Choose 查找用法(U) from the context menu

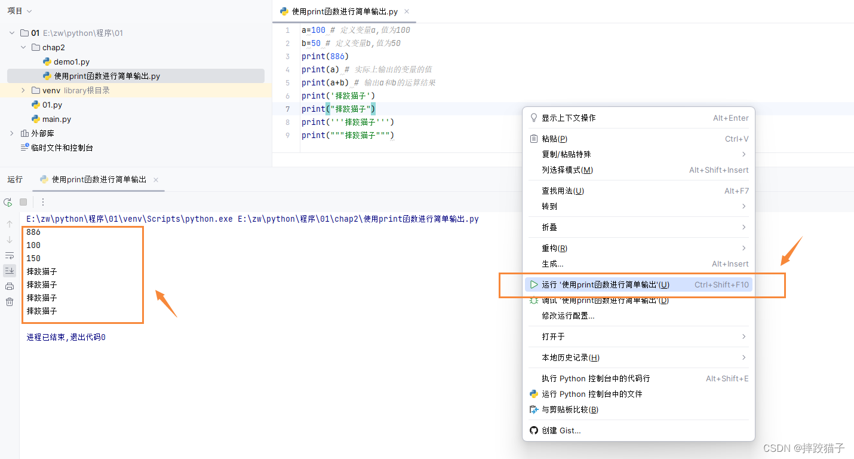click(x=638, y=191)
